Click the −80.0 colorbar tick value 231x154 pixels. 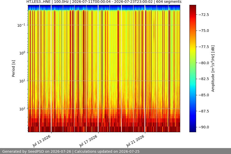tap(204, 63)
